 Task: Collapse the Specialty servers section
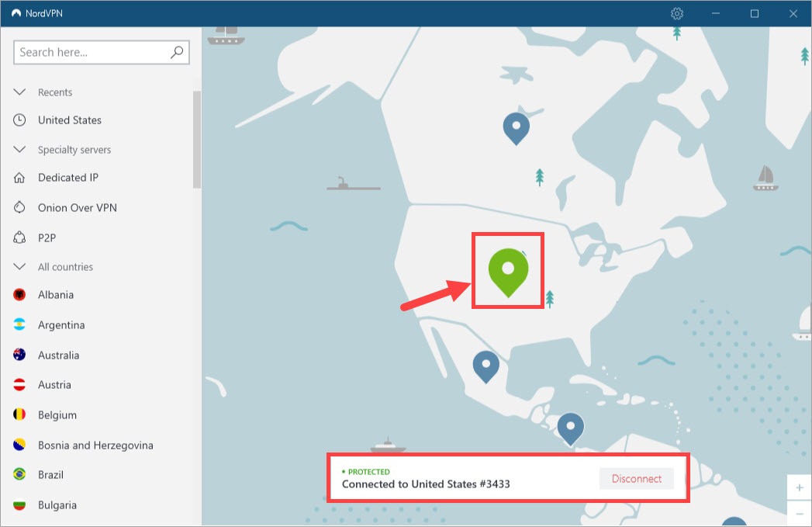point(20,149)
